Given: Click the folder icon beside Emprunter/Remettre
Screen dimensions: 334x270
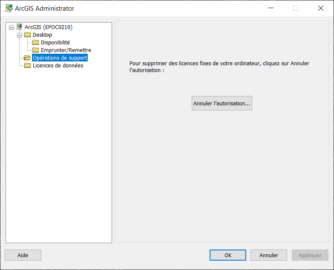Looking at the screenshot, I should (x=35, y=50).
